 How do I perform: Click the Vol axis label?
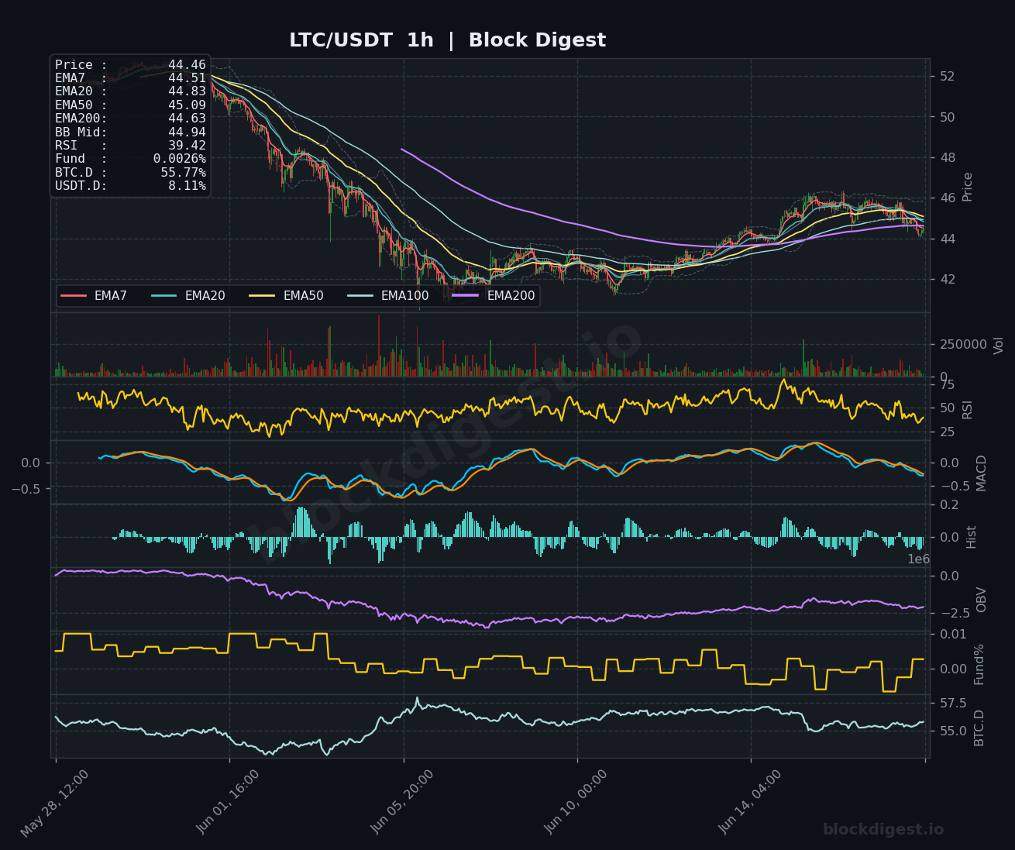coord(998,345)
